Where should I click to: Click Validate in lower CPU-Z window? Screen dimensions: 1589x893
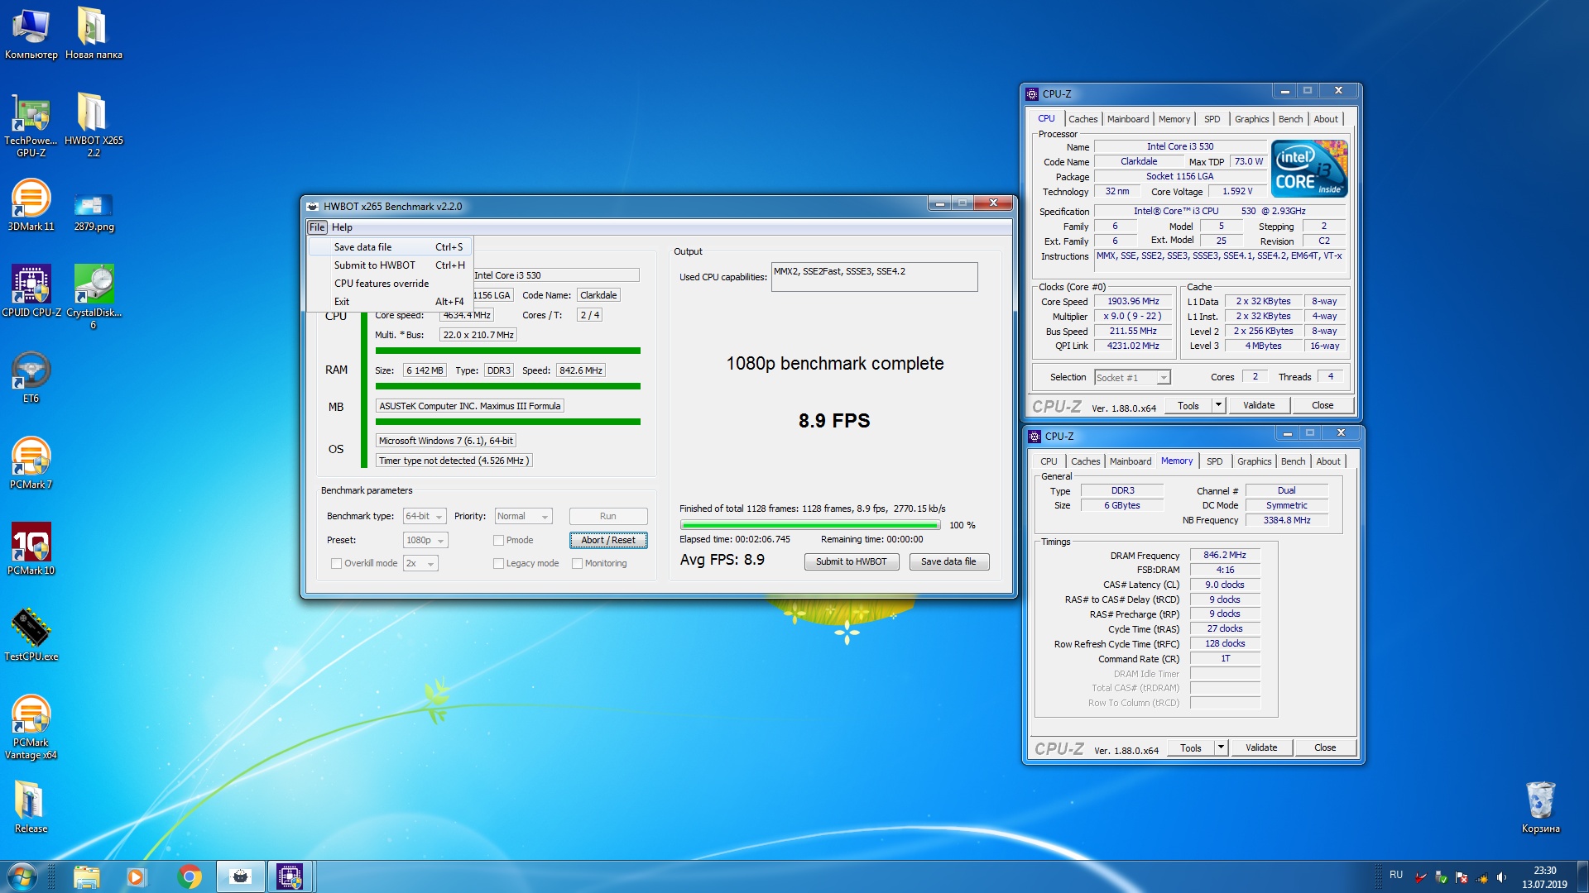coord(1261,747)
